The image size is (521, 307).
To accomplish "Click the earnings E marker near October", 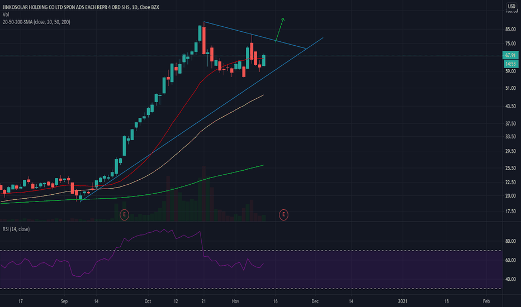I will [124, 215].
